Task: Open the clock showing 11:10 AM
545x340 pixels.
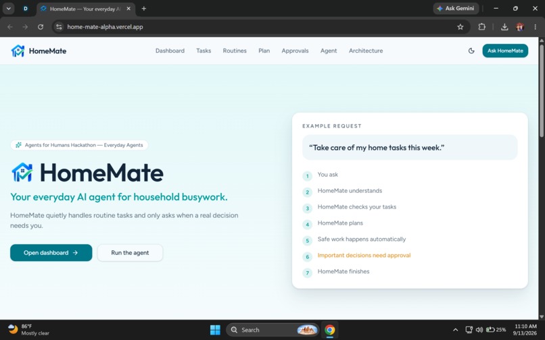Action: coord(525,330)
